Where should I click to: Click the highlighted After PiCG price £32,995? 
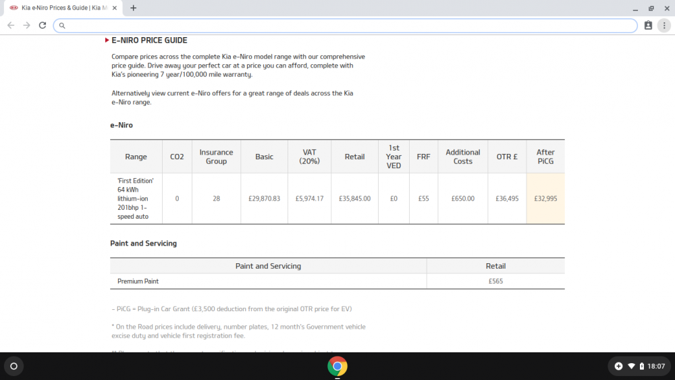tap(545, 198)
